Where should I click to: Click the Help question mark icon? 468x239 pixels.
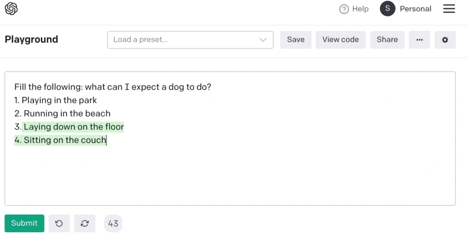pos(344,9)
